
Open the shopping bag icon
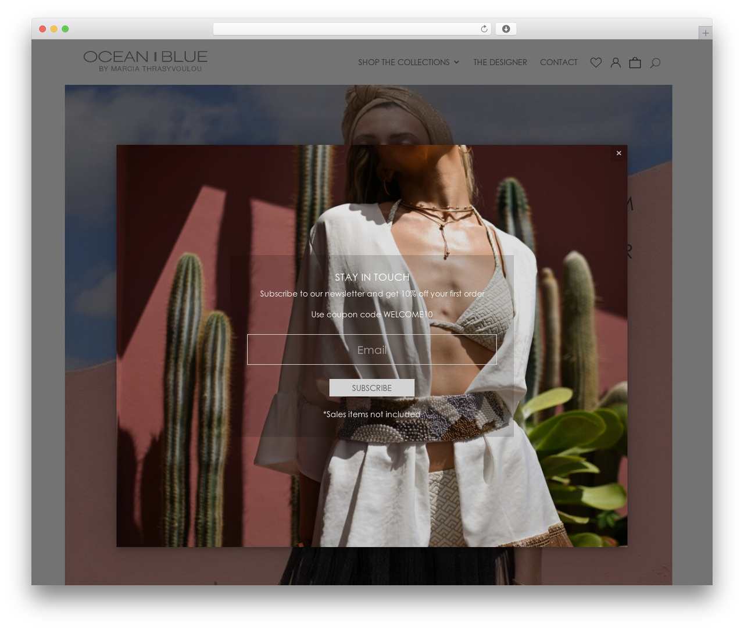click(635, 62)
